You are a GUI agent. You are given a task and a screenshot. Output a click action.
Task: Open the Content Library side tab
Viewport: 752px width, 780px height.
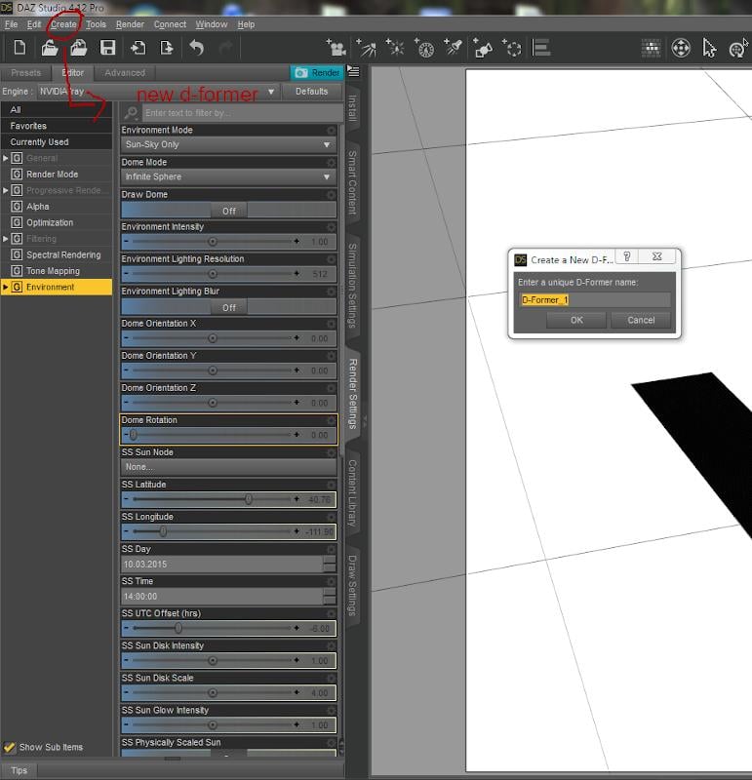(x=352, y=493)
